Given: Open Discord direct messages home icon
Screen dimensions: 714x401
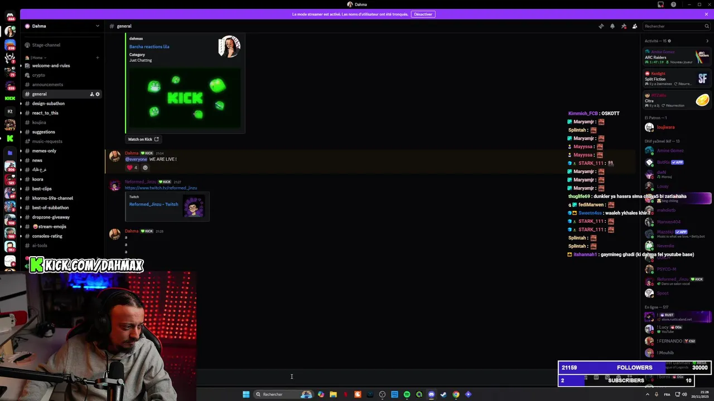Looking at the screenshot, I should [10, 16].
